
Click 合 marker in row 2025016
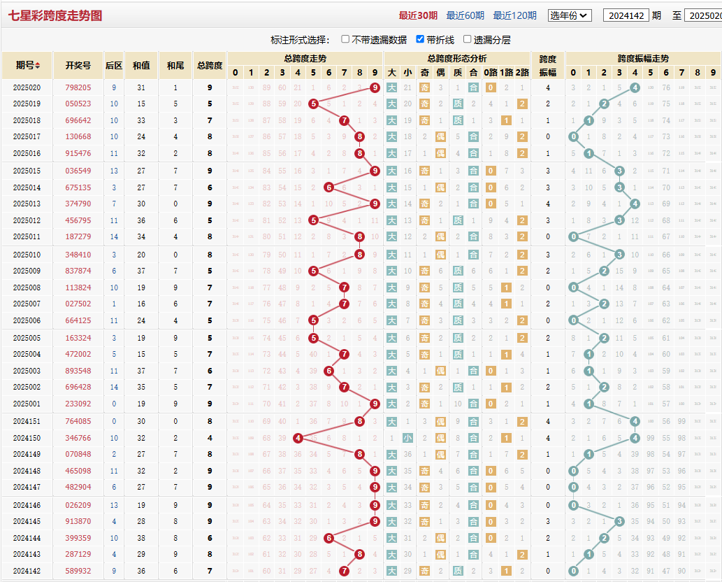tap(473, 153)
